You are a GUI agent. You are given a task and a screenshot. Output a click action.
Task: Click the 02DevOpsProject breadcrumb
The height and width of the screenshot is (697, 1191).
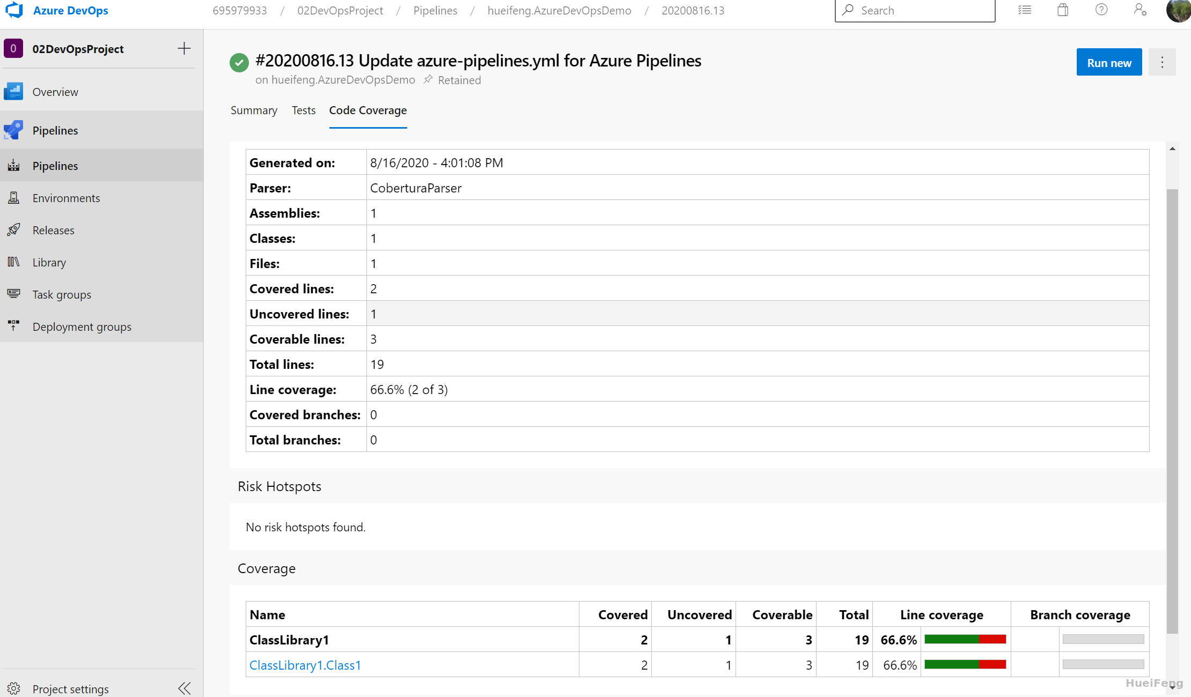tap(340, 10)
